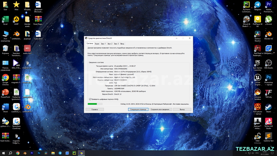The height and width of the screenshot is (156, 277).
Task: Click the Справка help button
Action: 95,110
